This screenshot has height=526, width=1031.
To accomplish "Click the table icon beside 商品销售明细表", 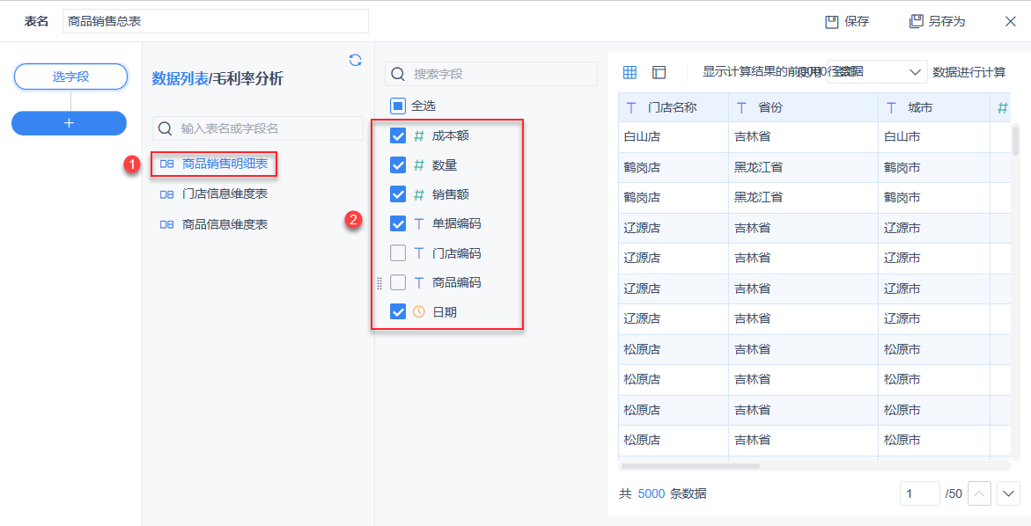I will coord(167,164).
